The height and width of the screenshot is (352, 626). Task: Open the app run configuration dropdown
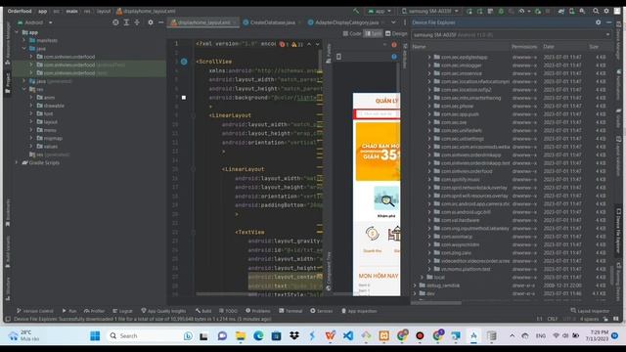click(x=380, y=11)
